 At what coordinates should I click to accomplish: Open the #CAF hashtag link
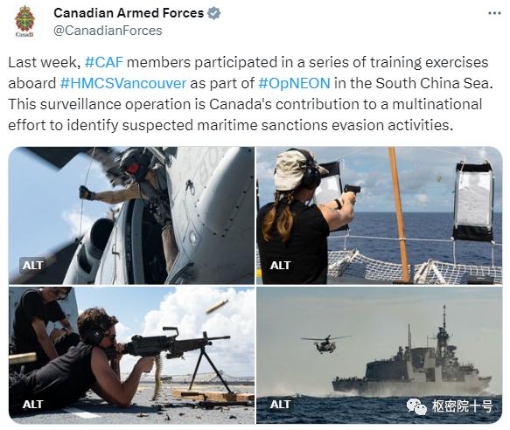pos(104,62)
